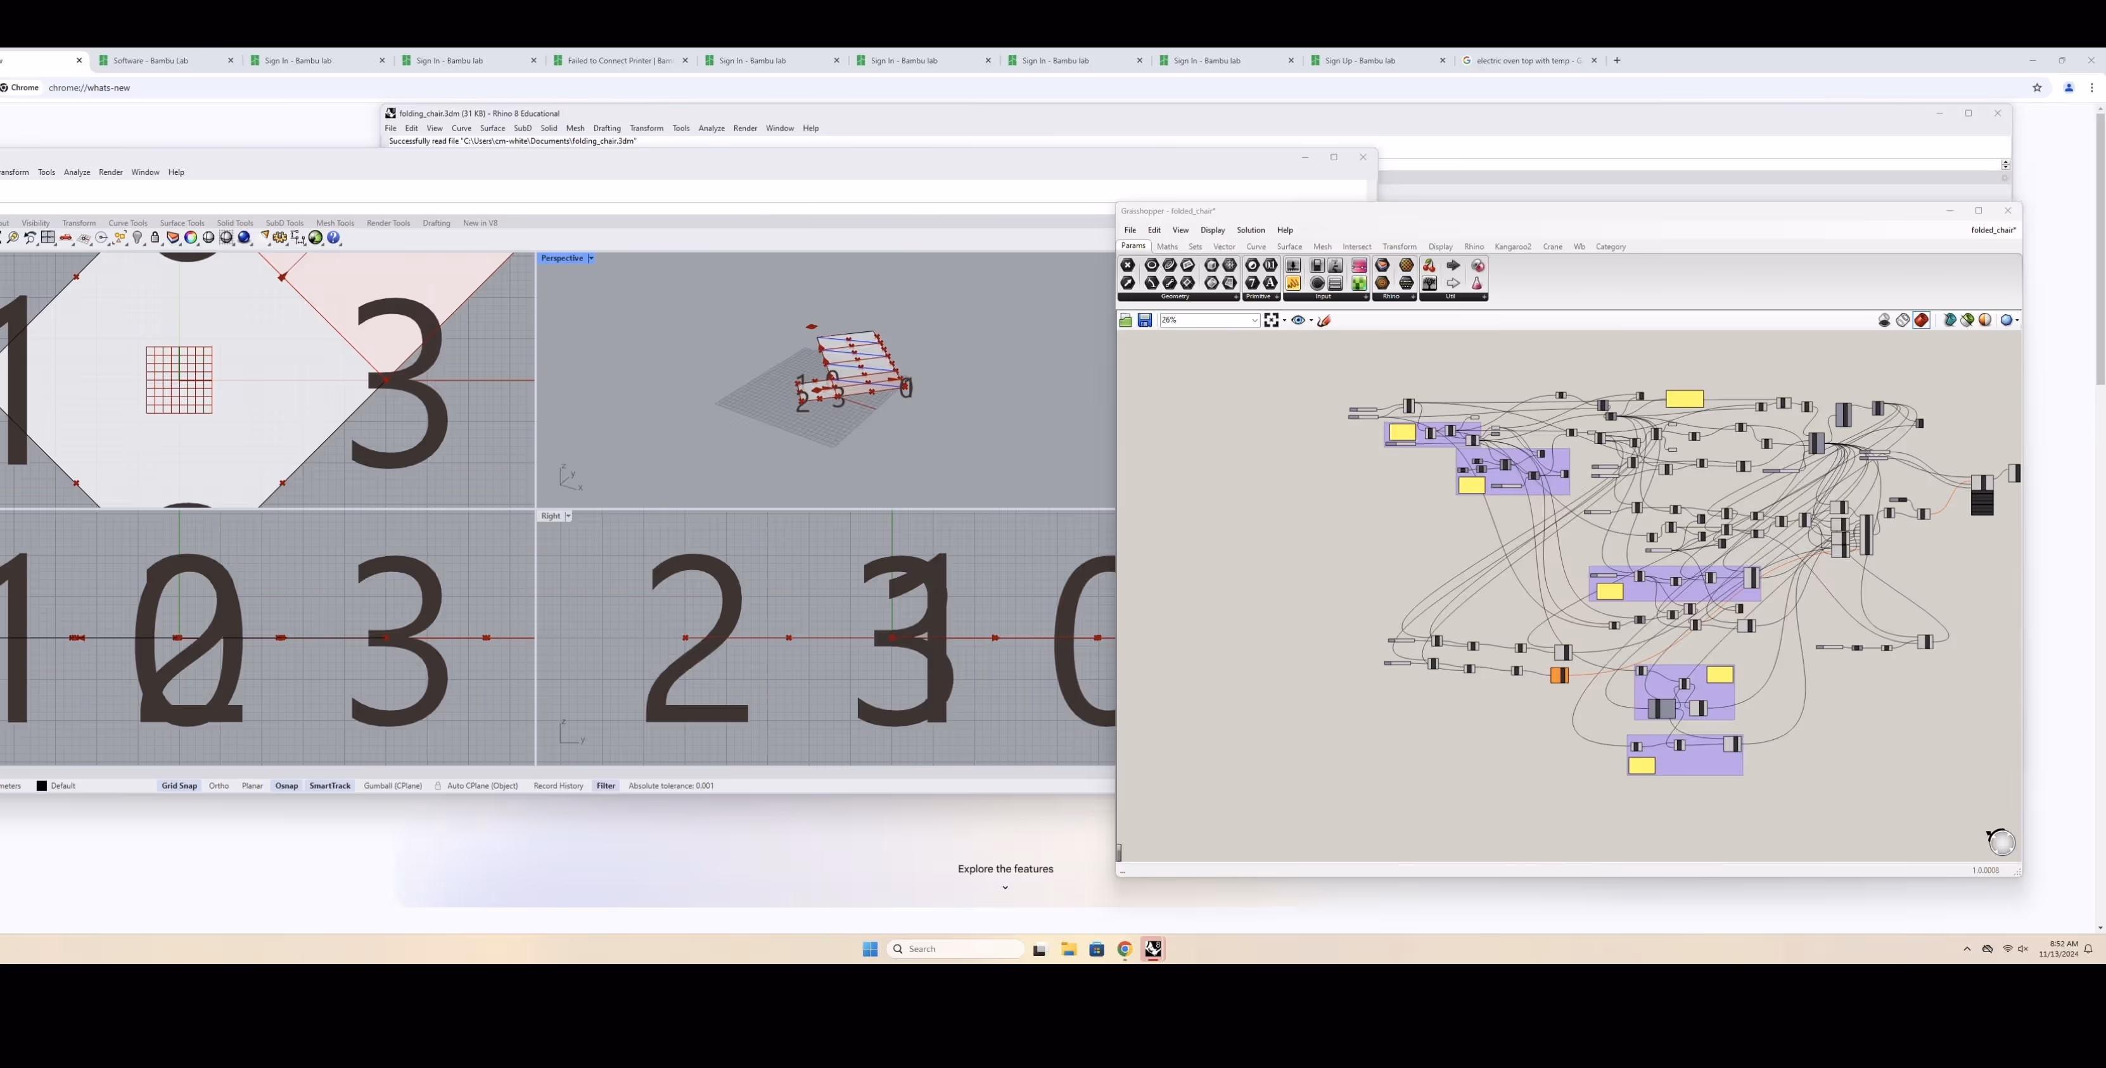The height and width of the screenshot is (1068, 2106).
Task: Click the four-viewport layout icon
Action: pyautogui.click(x=48, y=238)
